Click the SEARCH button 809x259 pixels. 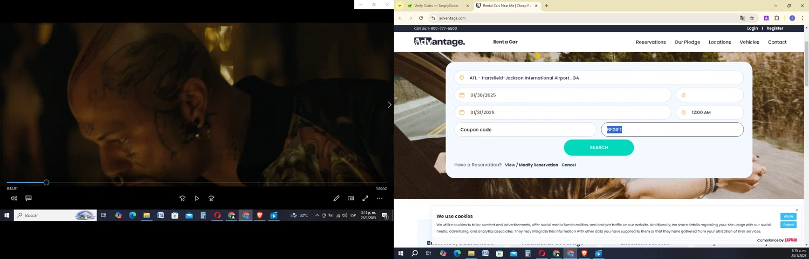599,148
